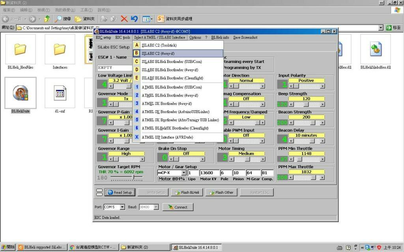This screenshot has height=252, width=404.
Task: Choose ATMEL SK Bootloader (4way-if)
Action: 178,104
